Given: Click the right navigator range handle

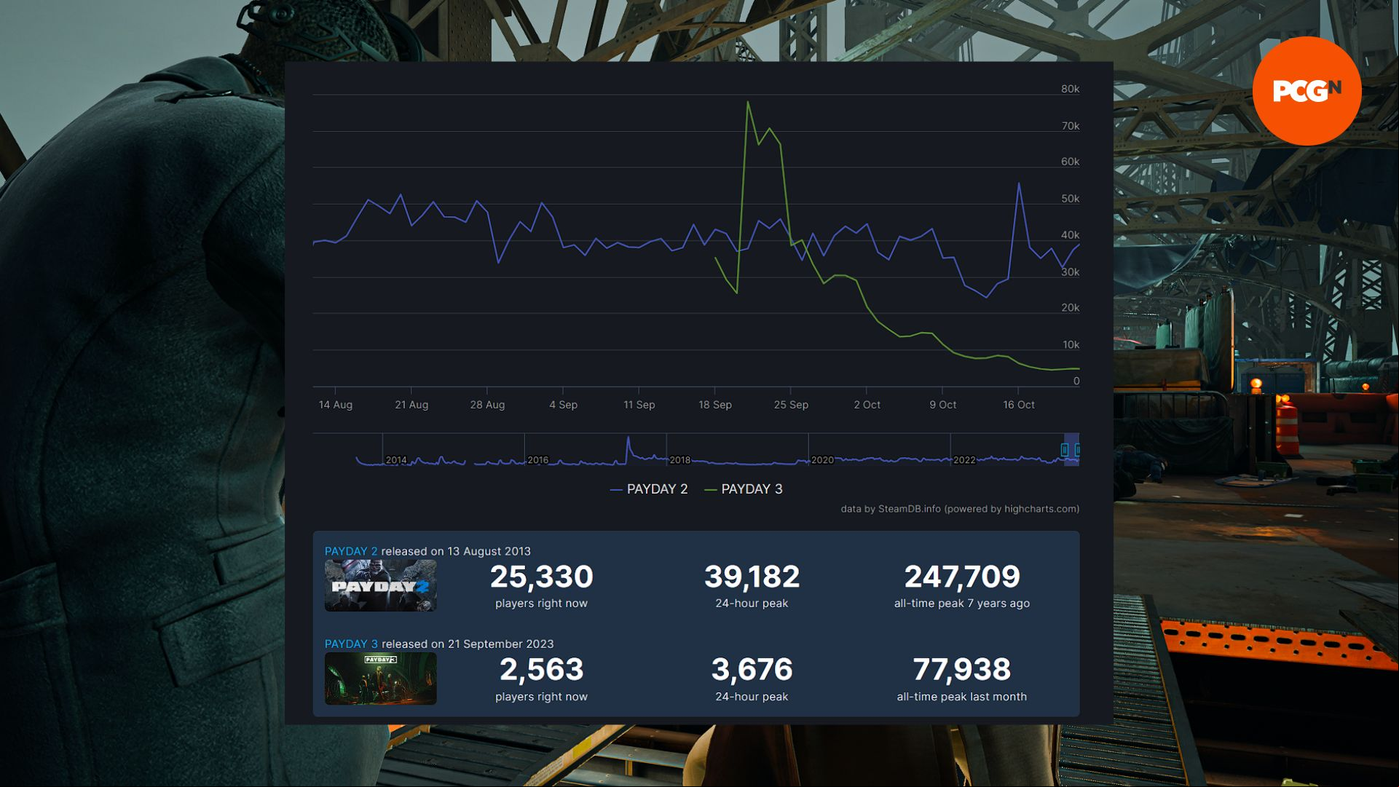Looking at the screenshot, I should click(x=1077, y=450).
